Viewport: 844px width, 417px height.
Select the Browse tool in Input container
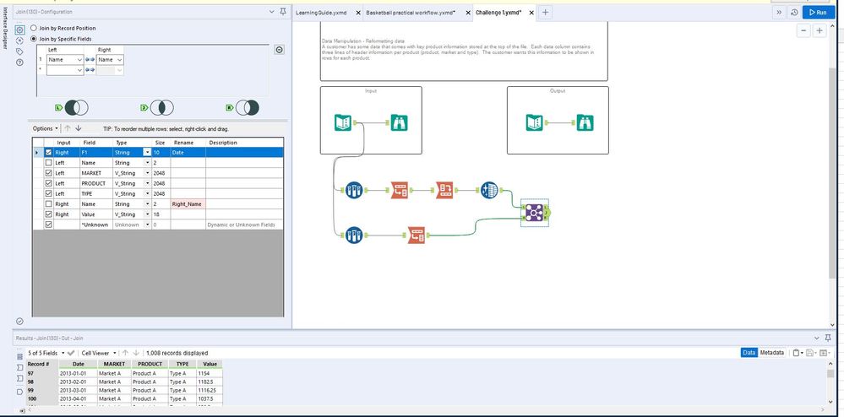[399, 122]
